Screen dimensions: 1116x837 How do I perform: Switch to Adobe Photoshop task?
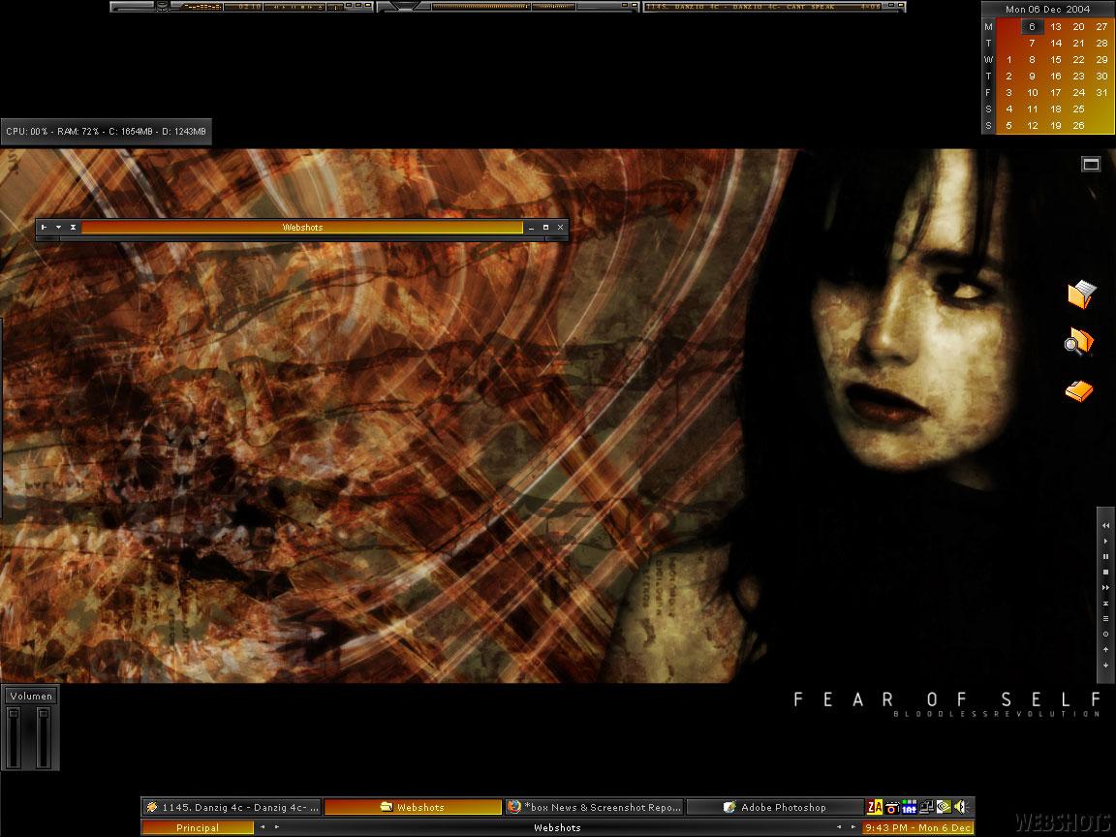775,807
